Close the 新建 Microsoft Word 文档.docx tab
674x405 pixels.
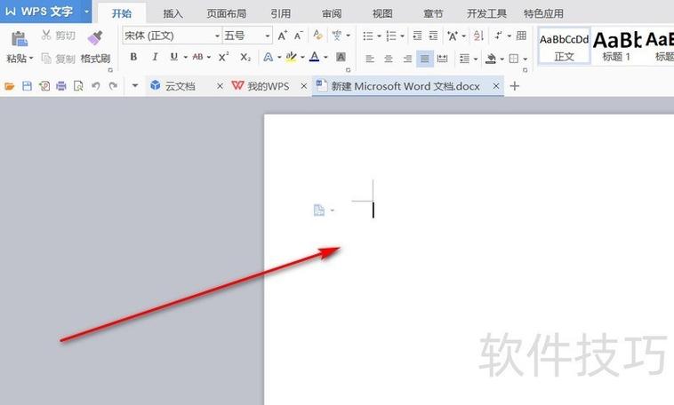[496, 86]
